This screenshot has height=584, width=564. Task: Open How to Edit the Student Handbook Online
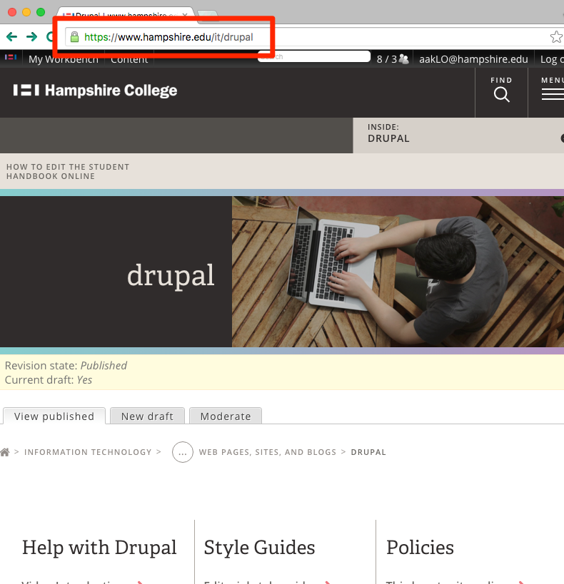point(68,171)
